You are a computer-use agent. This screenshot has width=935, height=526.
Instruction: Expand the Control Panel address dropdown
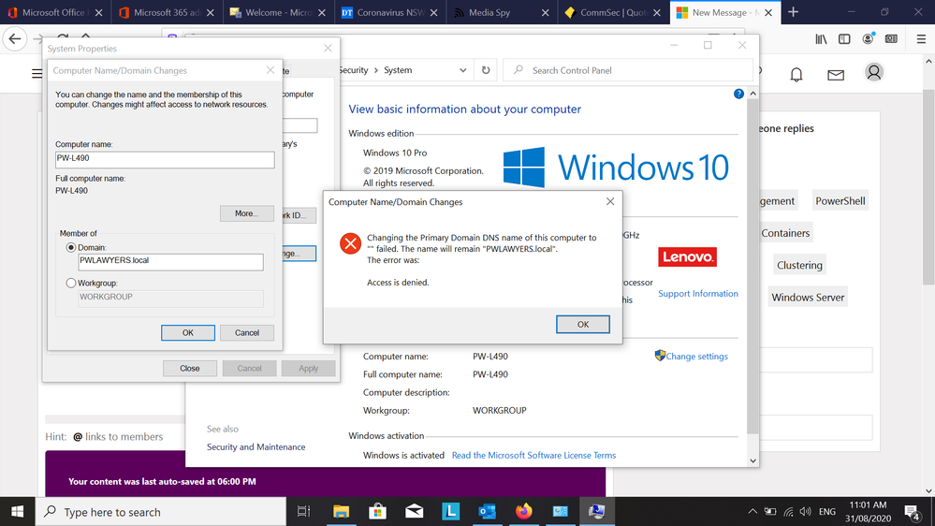click(462, 70)
